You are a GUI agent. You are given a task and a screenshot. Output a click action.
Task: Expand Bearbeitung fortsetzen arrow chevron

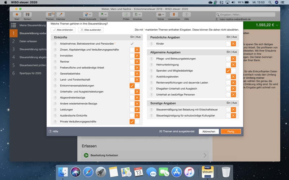(205, 156)
